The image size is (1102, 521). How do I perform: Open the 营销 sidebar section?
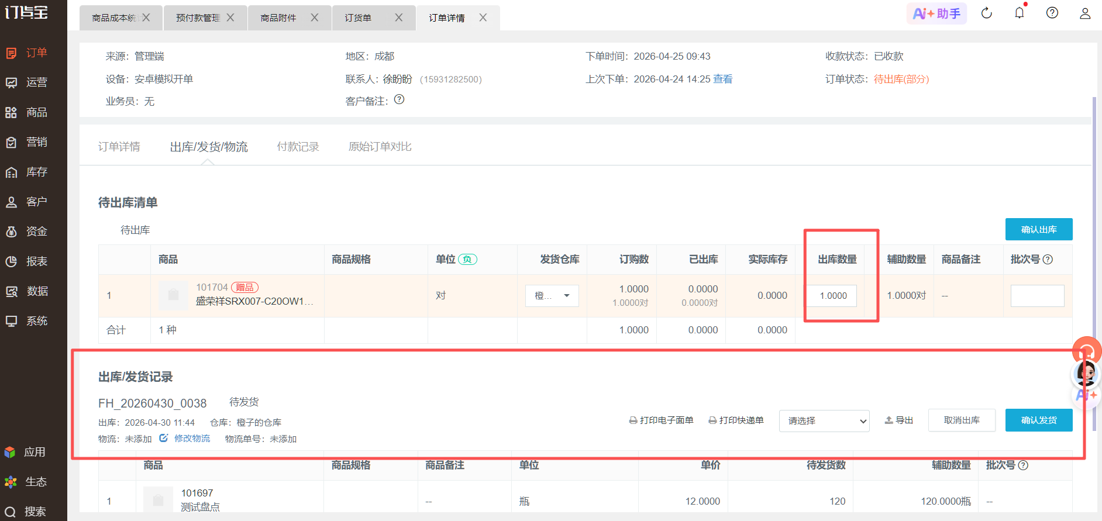[26, 142]
